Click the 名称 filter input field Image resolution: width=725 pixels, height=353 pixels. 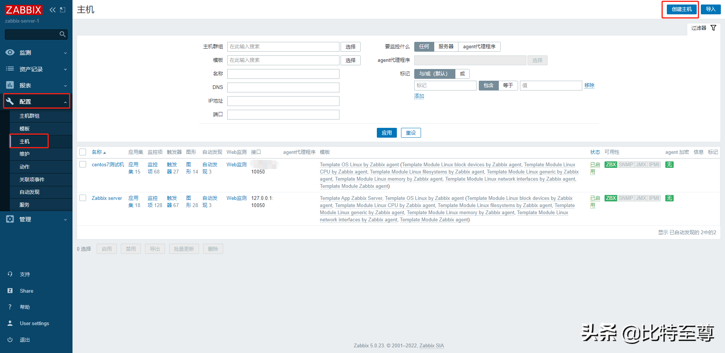(283, 74)
